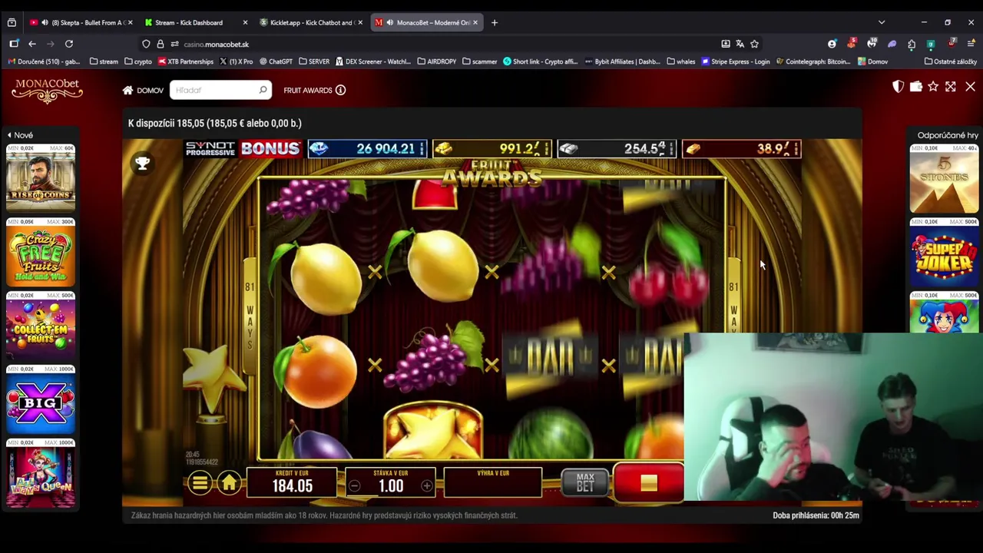Click the balance text K dispozícii 185,05
Image resolution: width=983 pixels, height=553 pixels.
point(214,123)
